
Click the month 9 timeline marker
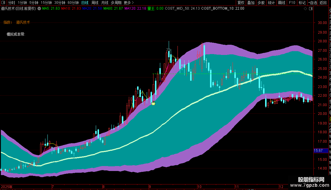coord(150,186)
